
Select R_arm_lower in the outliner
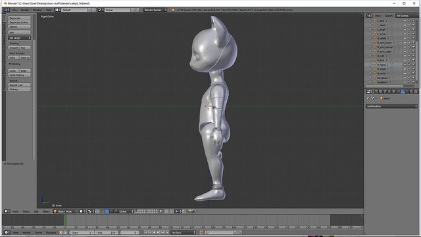coord(384,43)
